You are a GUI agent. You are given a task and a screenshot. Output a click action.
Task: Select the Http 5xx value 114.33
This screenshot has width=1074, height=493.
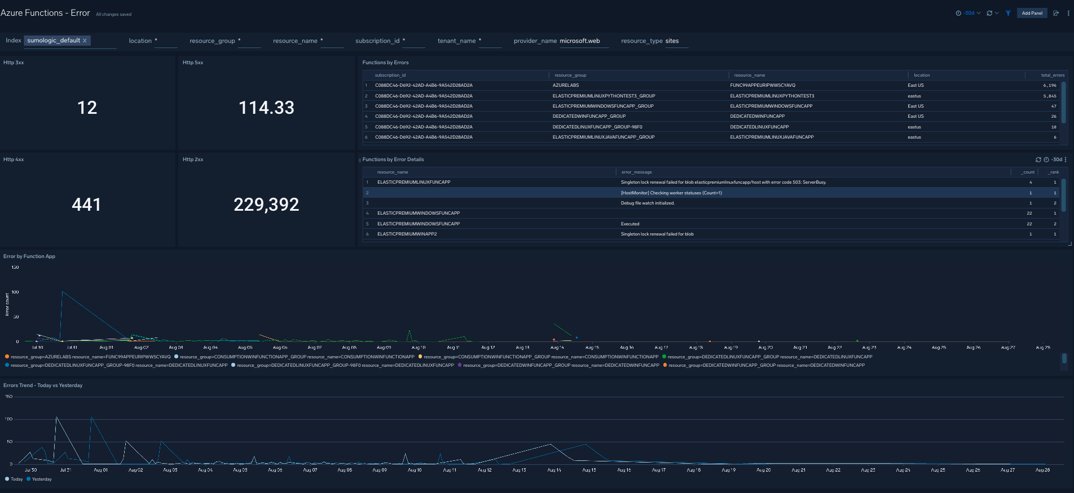266,108
